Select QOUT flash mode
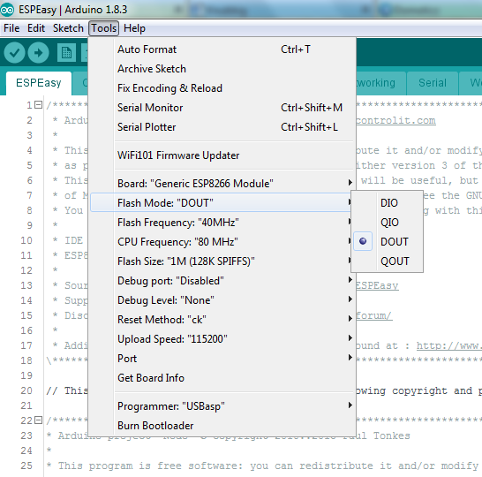 pyautogui.click(x=387, y=261)
